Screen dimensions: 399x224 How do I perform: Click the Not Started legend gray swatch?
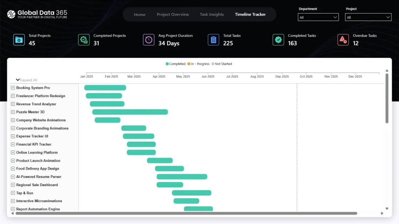pos(213,64)
